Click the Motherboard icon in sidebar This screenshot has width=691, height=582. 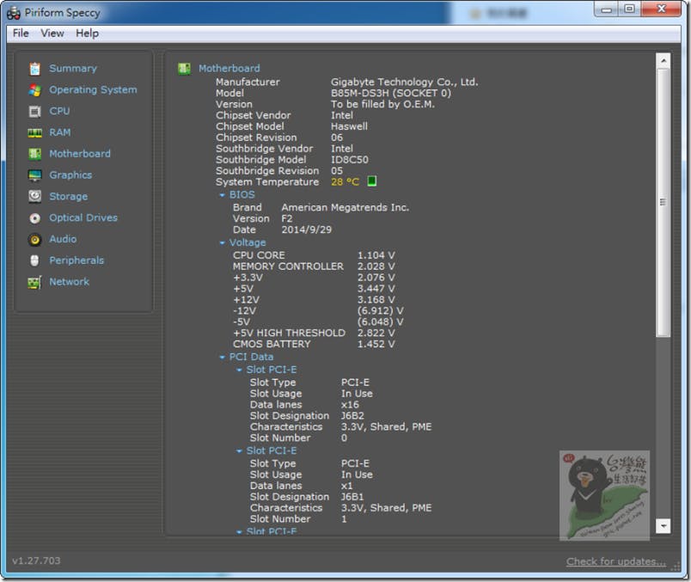[x=35, y=154]
